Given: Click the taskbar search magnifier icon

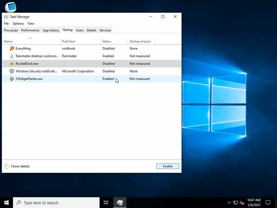Looking at the screenshot, I should coord(19,203).
